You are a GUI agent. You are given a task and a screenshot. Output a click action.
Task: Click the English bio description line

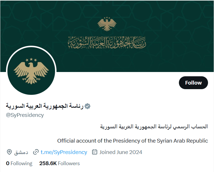coord(132,141)
